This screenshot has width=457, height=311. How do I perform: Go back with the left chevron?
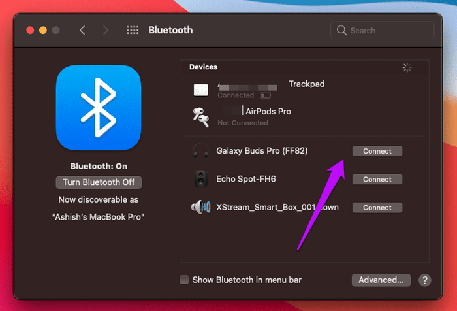82,30
